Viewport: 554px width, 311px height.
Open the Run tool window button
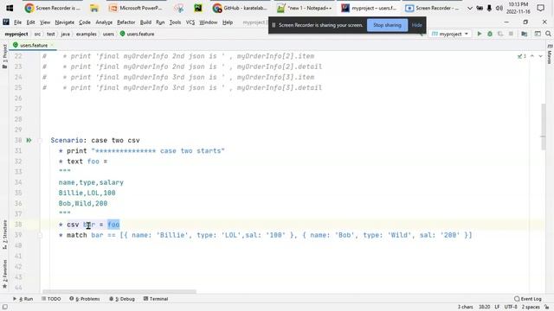pyautogui.click(x=23, y=299)
